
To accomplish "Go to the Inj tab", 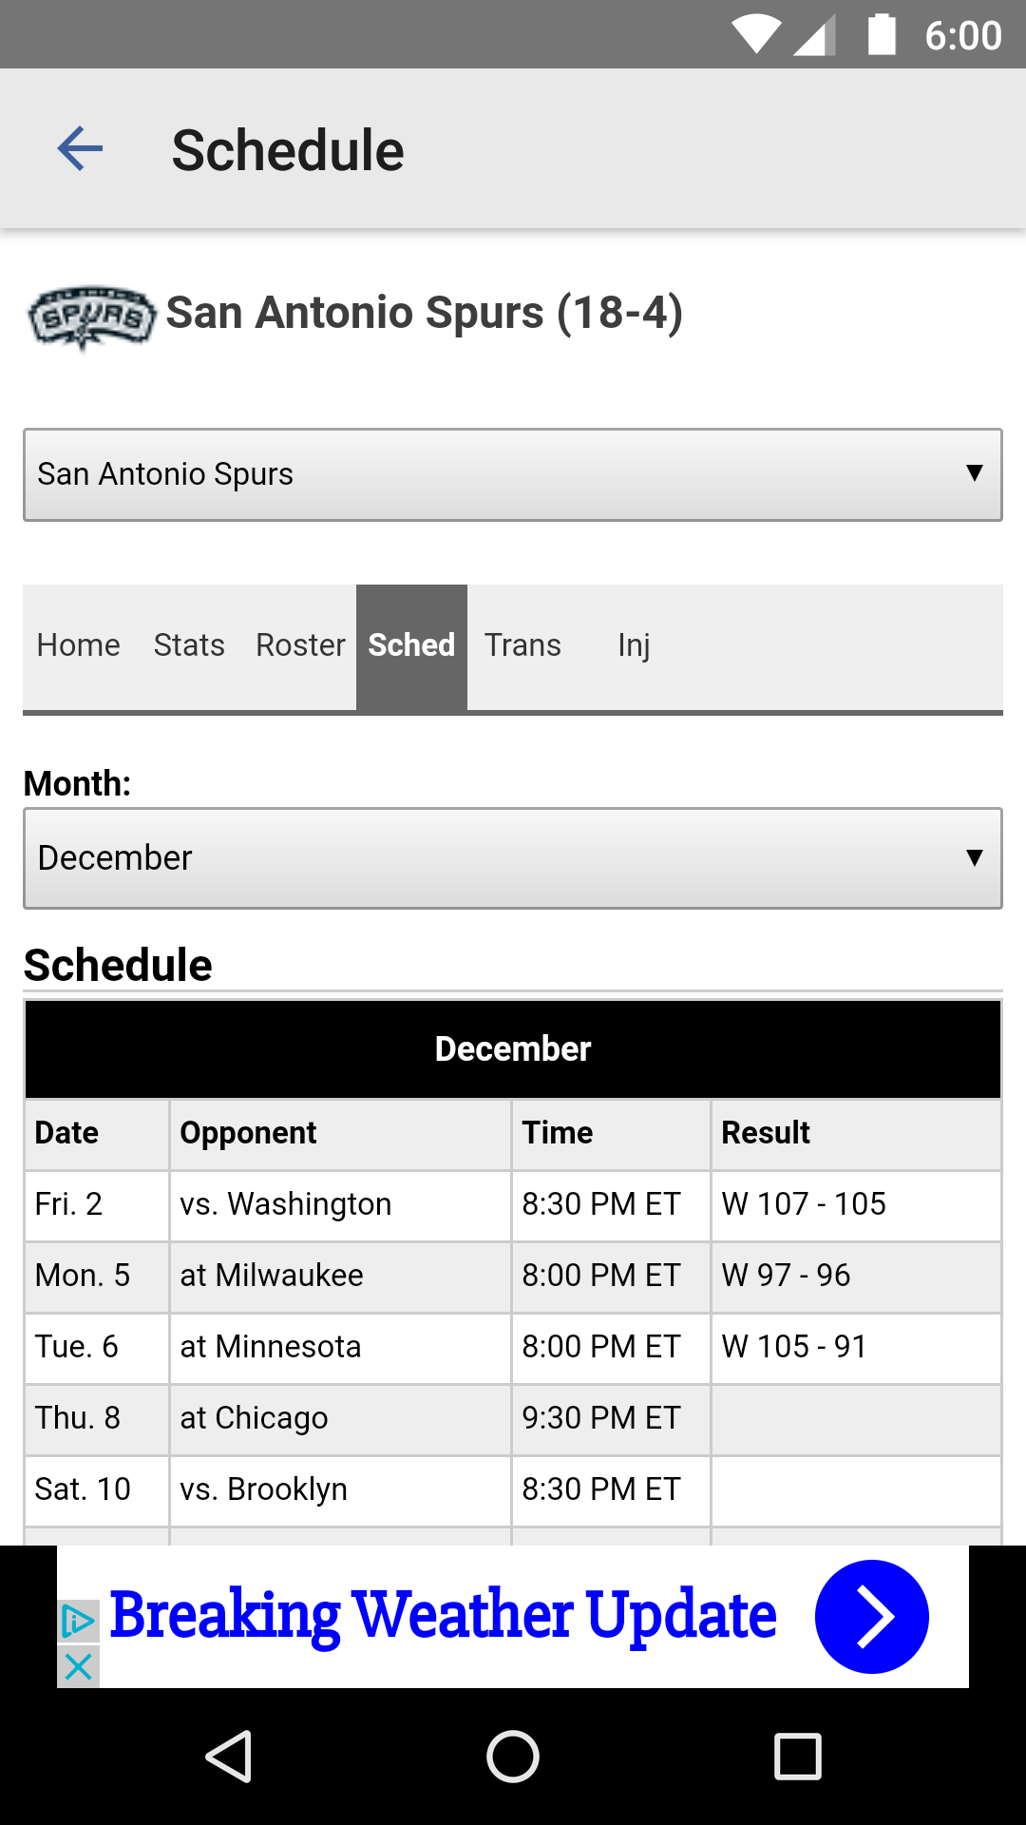I will click(x=634, y=645).
